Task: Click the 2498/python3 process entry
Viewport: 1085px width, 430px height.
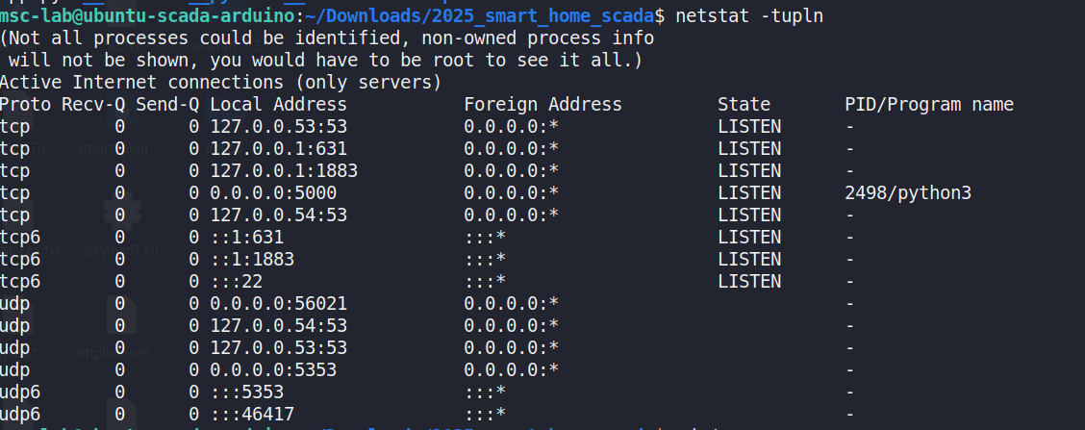Action: (908, 193)
